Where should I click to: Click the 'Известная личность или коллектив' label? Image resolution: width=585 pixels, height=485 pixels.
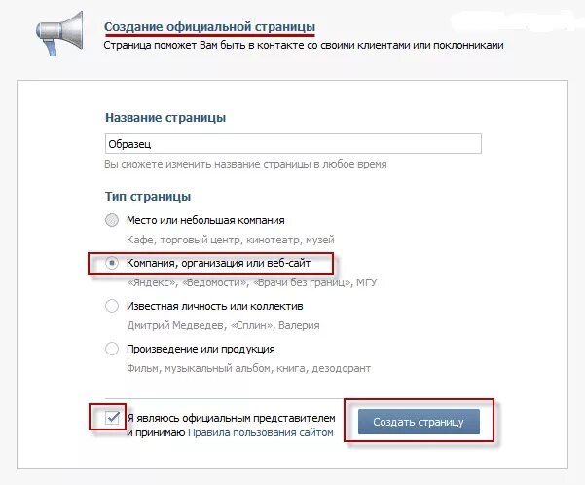[x=215, y=306]
